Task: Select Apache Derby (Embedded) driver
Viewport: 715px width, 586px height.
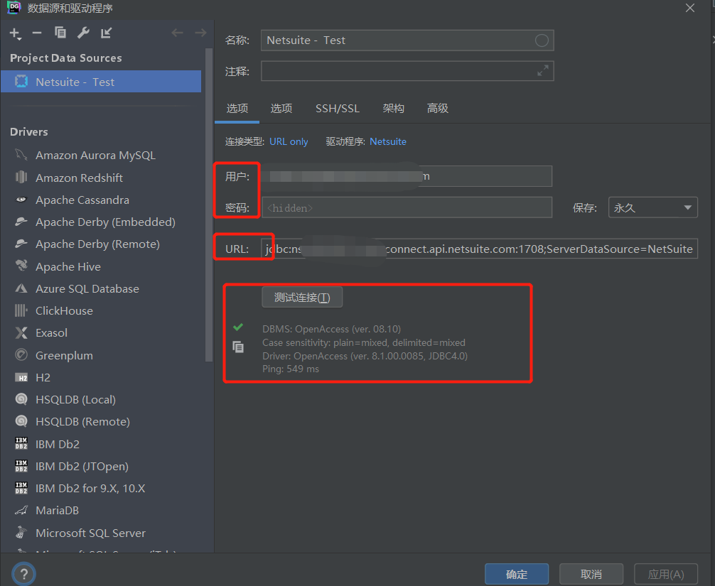Action: 104,222
